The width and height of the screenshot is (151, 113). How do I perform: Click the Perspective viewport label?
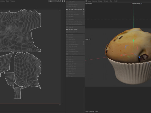click(x=88, y=3)
